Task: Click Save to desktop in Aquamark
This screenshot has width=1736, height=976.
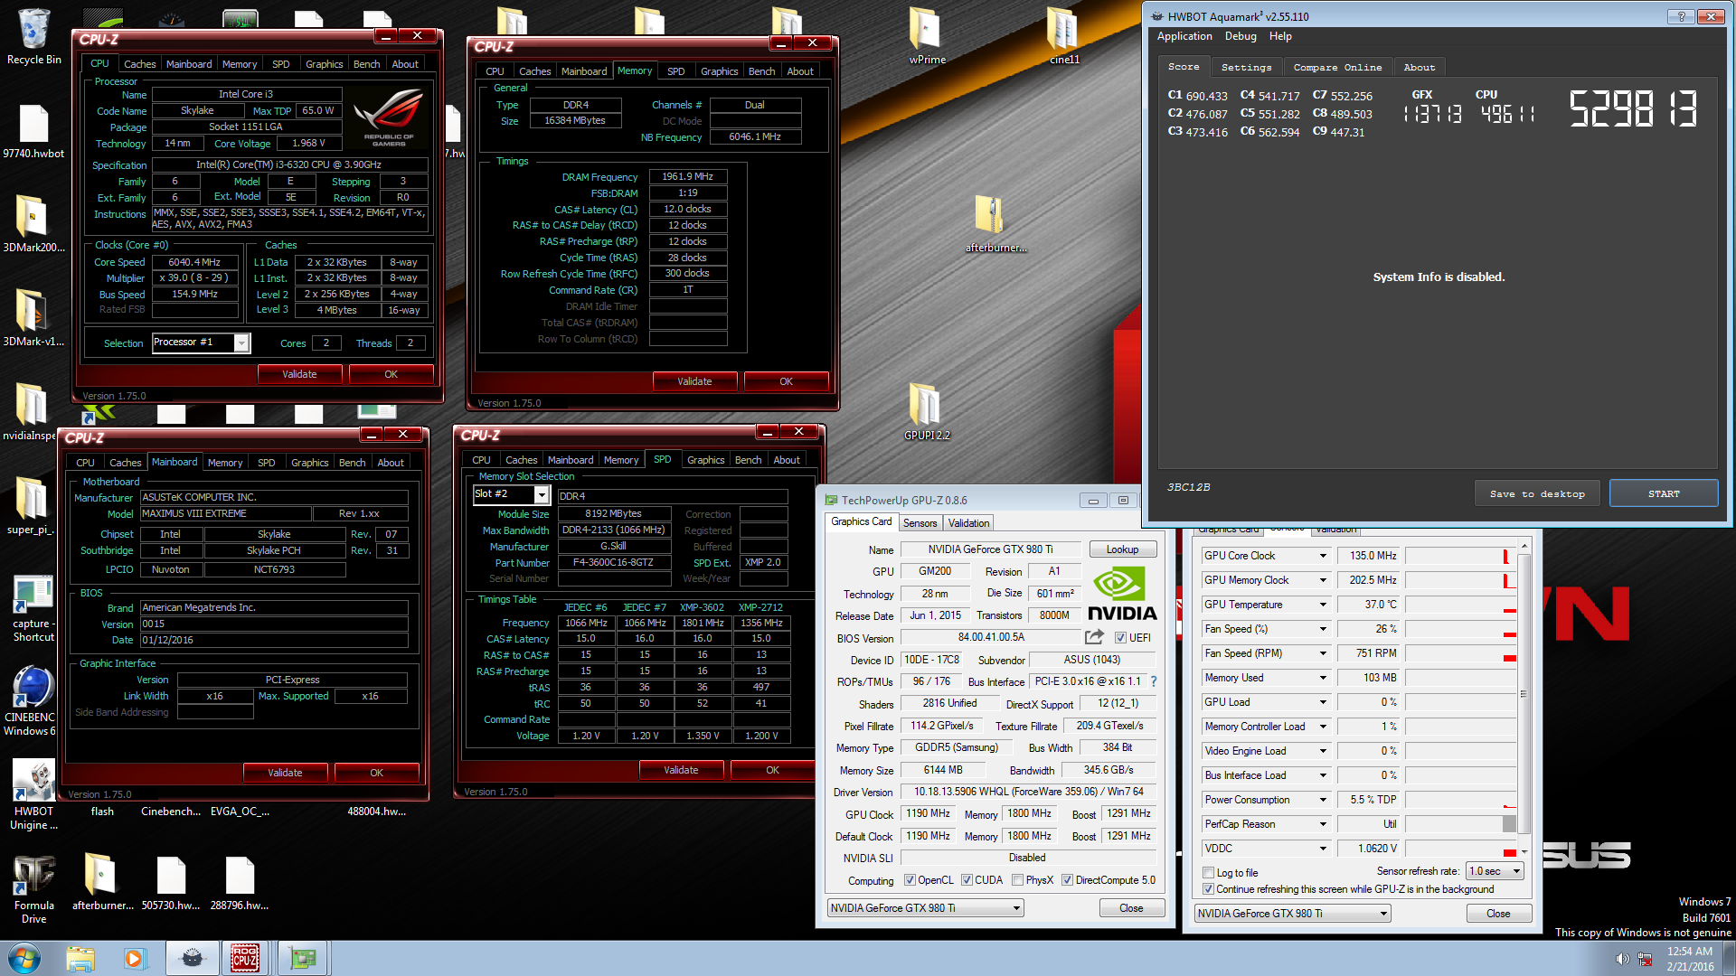Action: [1537, 493]
